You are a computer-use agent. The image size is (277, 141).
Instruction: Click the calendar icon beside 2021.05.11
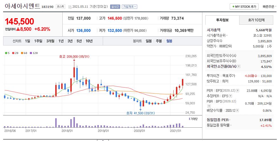70,7
